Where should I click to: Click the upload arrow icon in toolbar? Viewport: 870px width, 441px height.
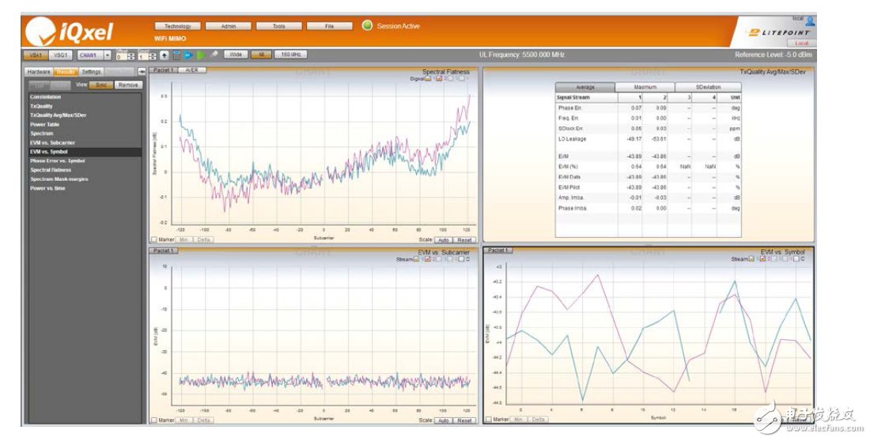[x=164, y=55]
